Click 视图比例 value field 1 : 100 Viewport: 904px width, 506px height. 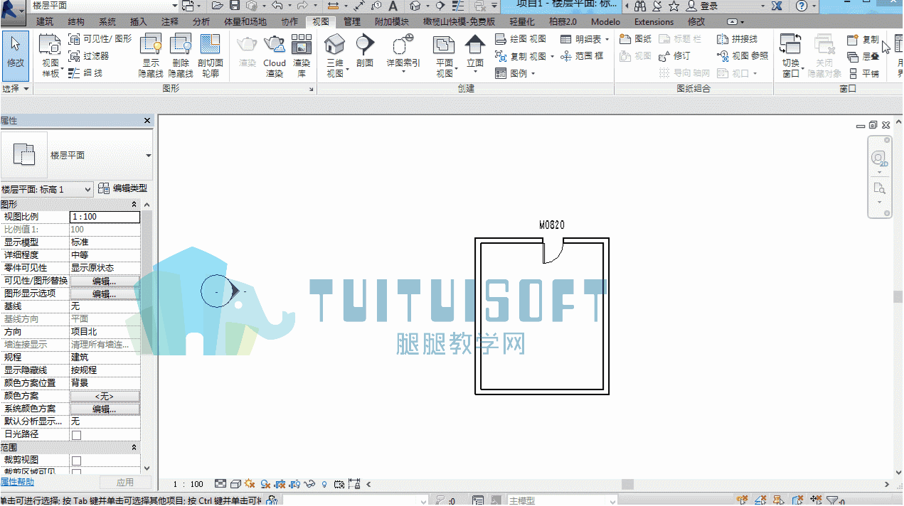pyautogui.click(x=105, y=217)
